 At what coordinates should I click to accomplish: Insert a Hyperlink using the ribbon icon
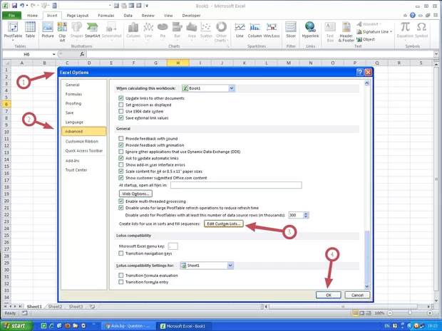coord(310,28)
